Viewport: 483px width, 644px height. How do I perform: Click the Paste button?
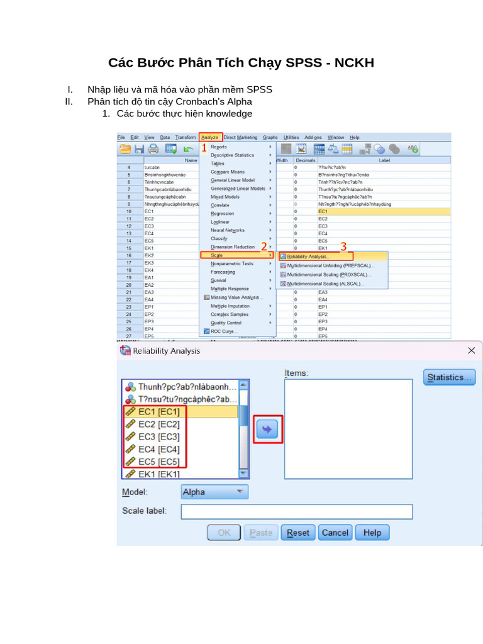pos(261,533)
